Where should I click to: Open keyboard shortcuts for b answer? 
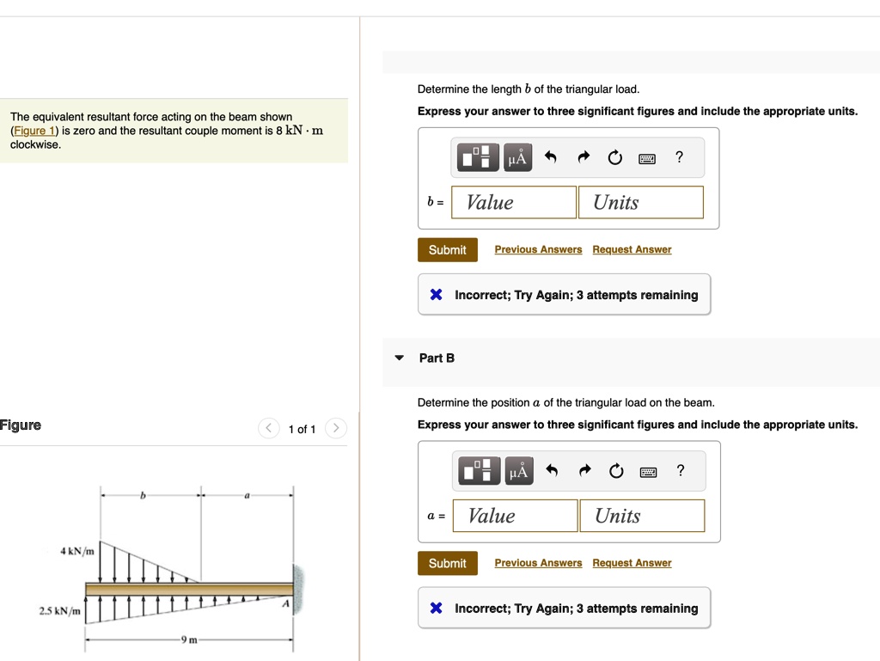coord(647,157)
